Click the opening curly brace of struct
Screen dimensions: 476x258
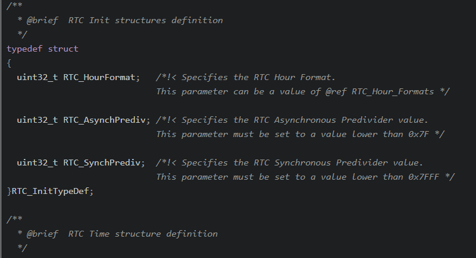(9, 63)
